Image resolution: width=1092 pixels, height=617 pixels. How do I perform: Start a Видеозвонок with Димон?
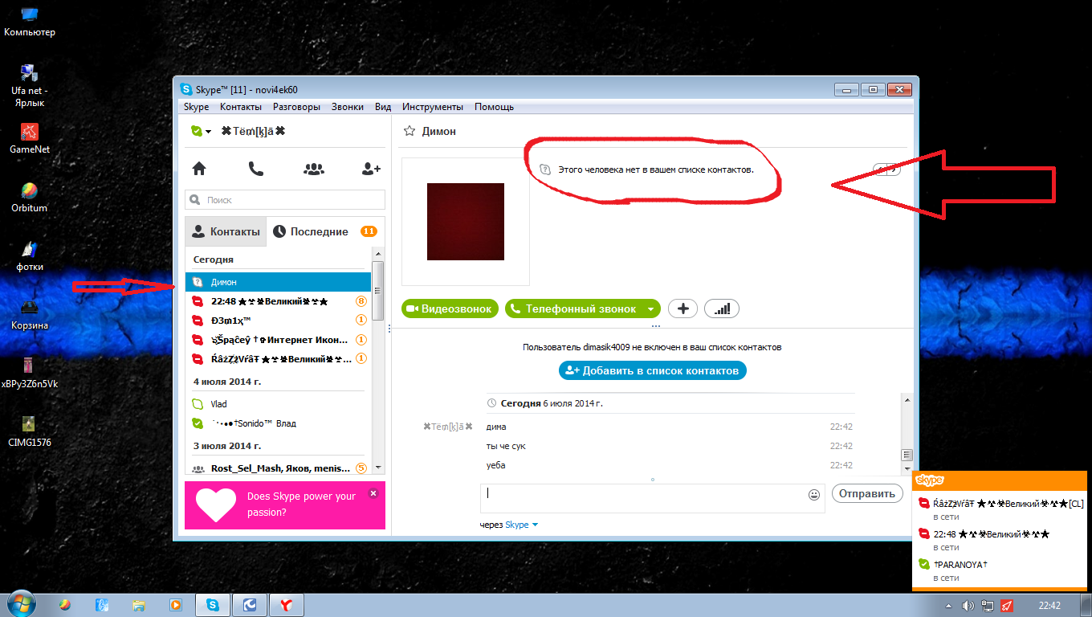450,308
